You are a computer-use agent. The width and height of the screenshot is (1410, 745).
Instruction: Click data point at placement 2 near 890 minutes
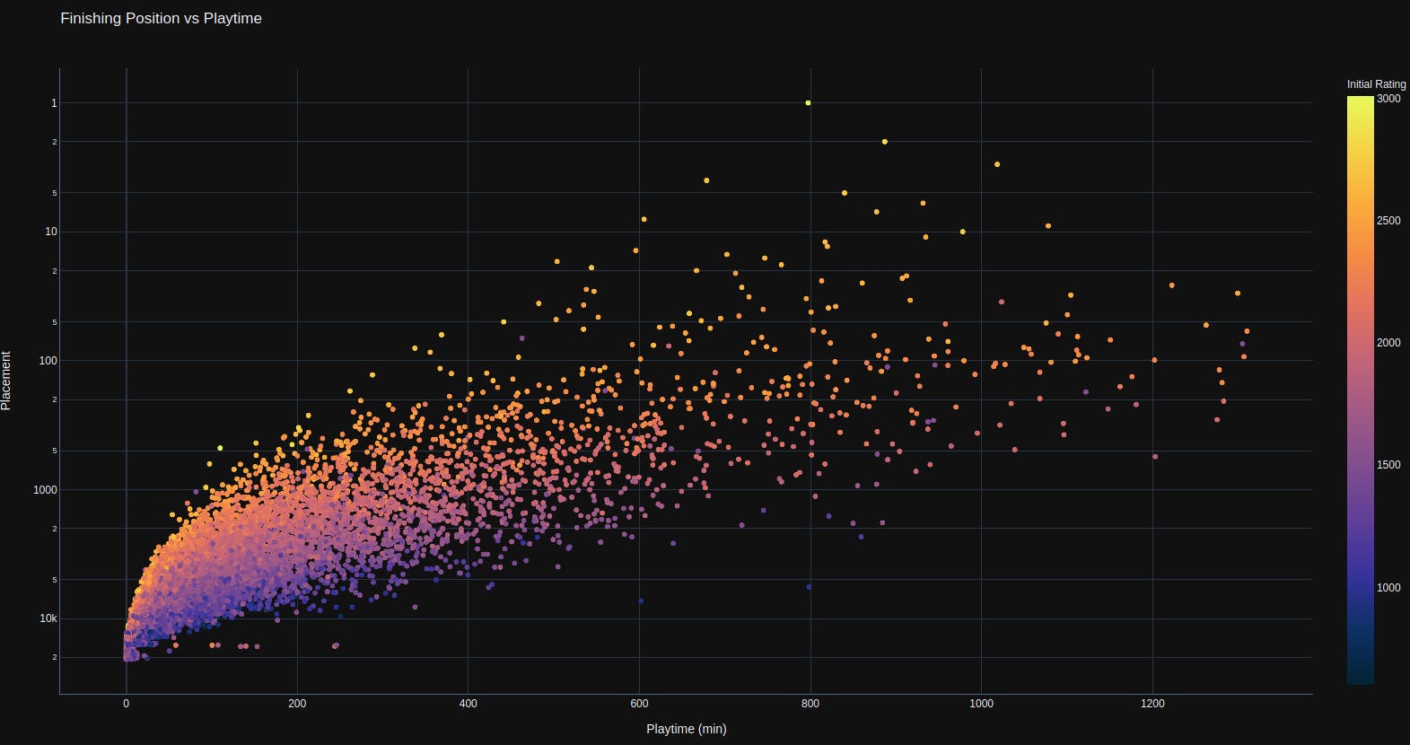pos(885,142)
